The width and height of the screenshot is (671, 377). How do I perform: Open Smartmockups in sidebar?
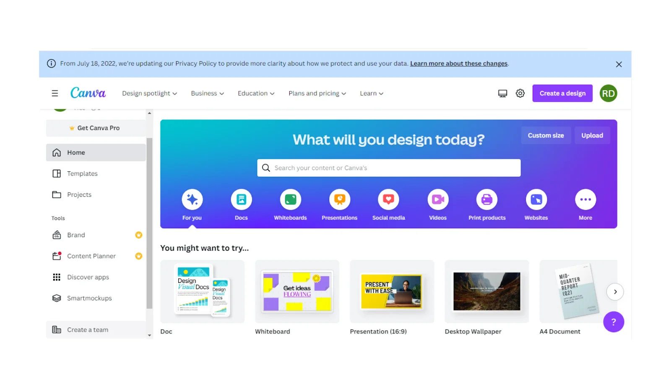(96, 298)
